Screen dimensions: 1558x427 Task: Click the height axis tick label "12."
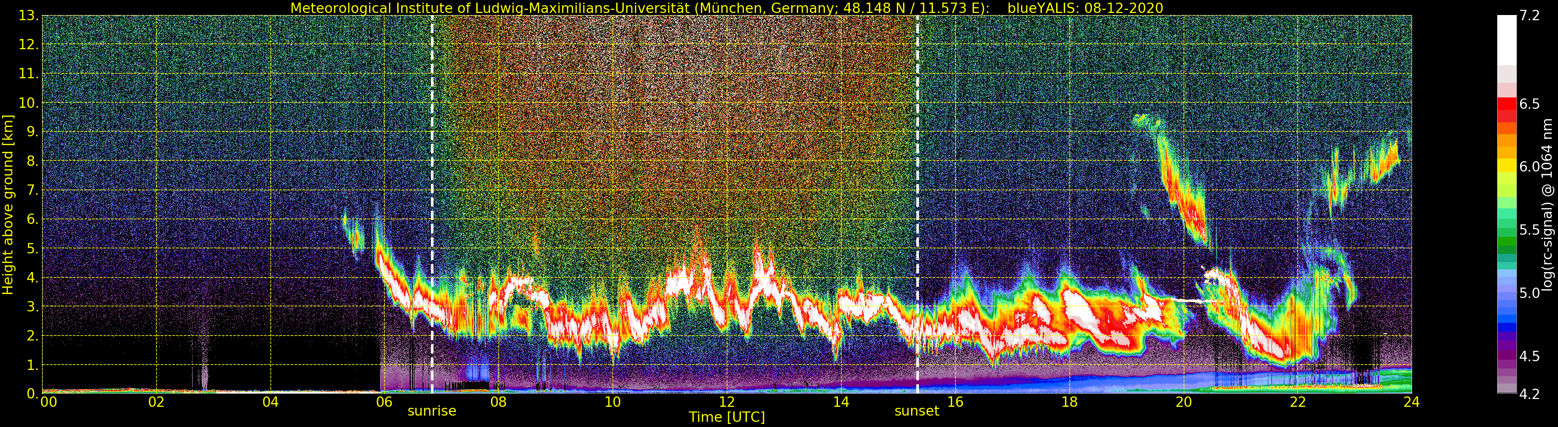coord(29,45)
